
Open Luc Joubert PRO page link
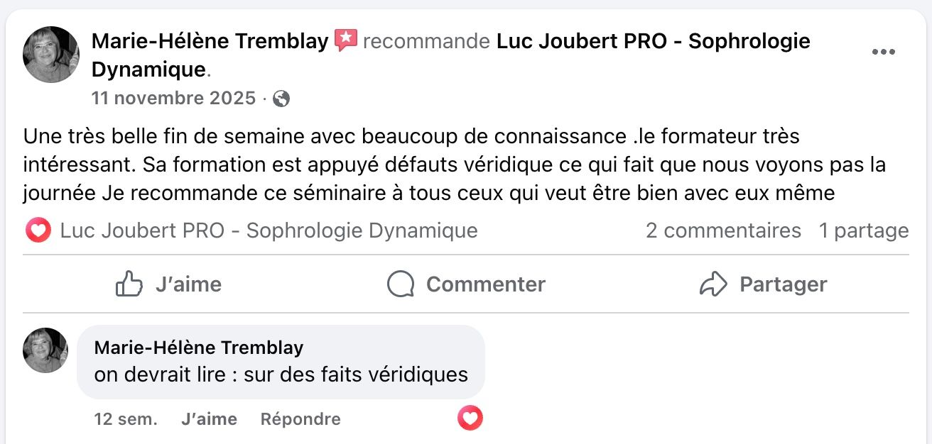point(653,41)
